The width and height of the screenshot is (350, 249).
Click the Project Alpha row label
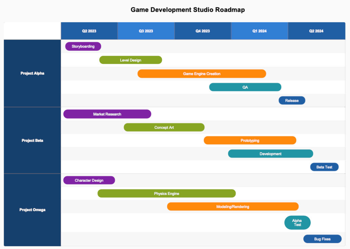[x=32, y=73]
